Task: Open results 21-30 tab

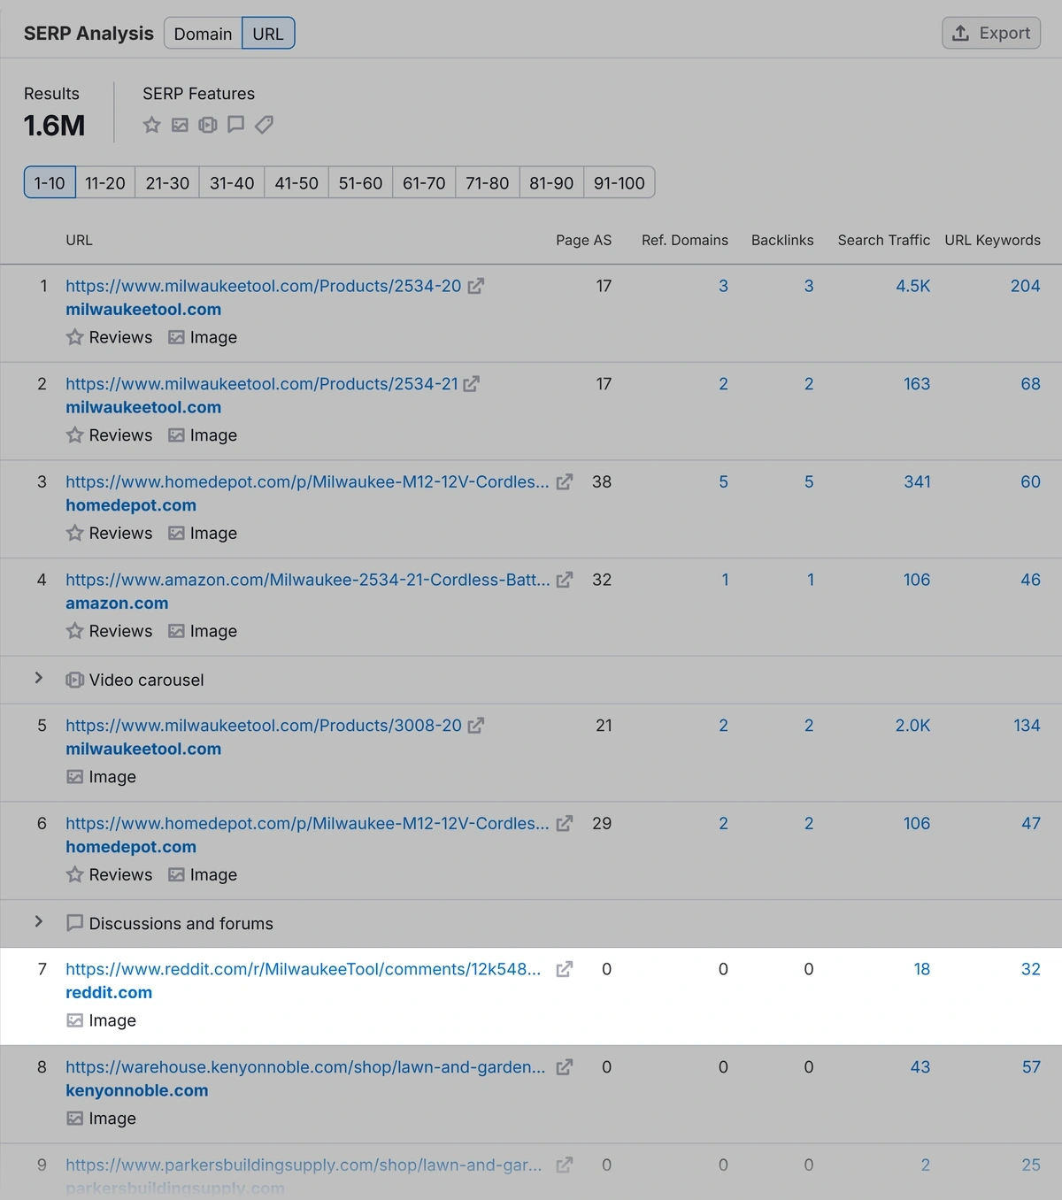Action: [x=167, y=182]
